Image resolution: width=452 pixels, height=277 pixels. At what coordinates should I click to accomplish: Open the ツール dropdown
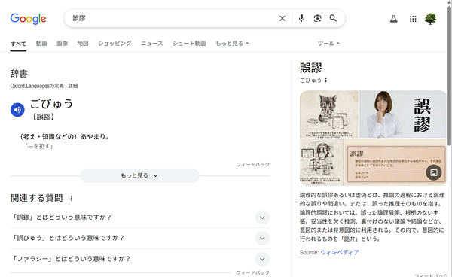(328, 44)
